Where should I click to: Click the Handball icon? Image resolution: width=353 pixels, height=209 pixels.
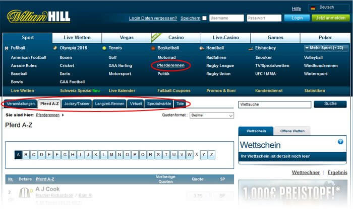point(202,48)
